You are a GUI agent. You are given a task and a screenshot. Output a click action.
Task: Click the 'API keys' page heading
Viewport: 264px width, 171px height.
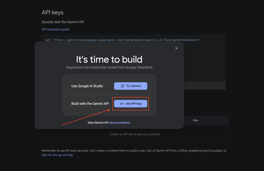pyautogui.click(x=53, y=12)
